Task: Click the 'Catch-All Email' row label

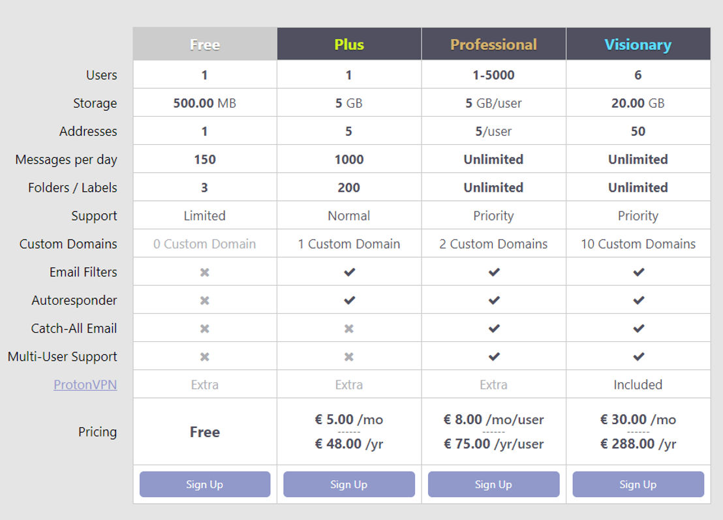Action: click(74, 328)
